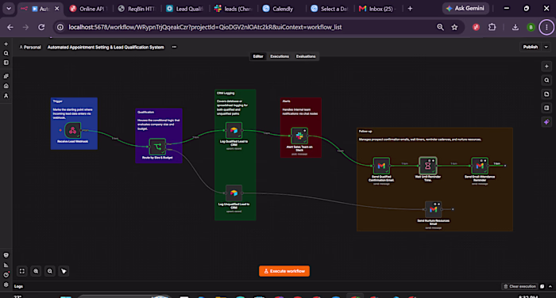Bookmark this page with star icon
The height and width of the screenshot is (298, 556).
(454, 27)
